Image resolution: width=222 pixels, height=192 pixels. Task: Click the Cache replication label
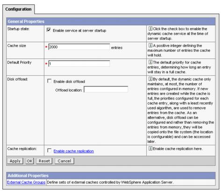22,149
